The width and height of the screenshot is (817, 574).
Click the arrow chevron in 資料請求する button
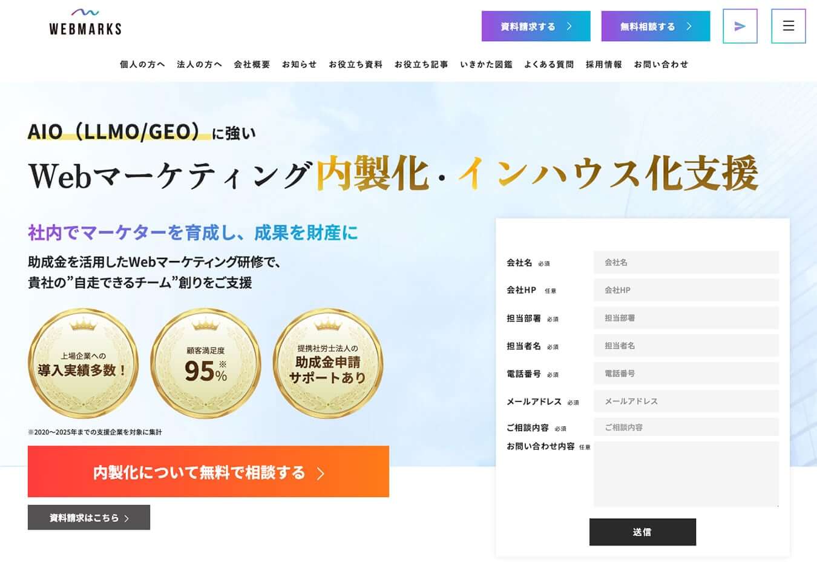pyautogui.click(x=569, y=27)
